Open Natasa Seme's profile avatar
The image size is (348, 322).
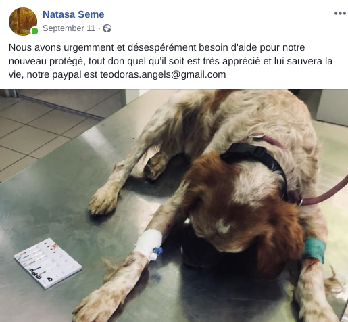click(23, 22)
